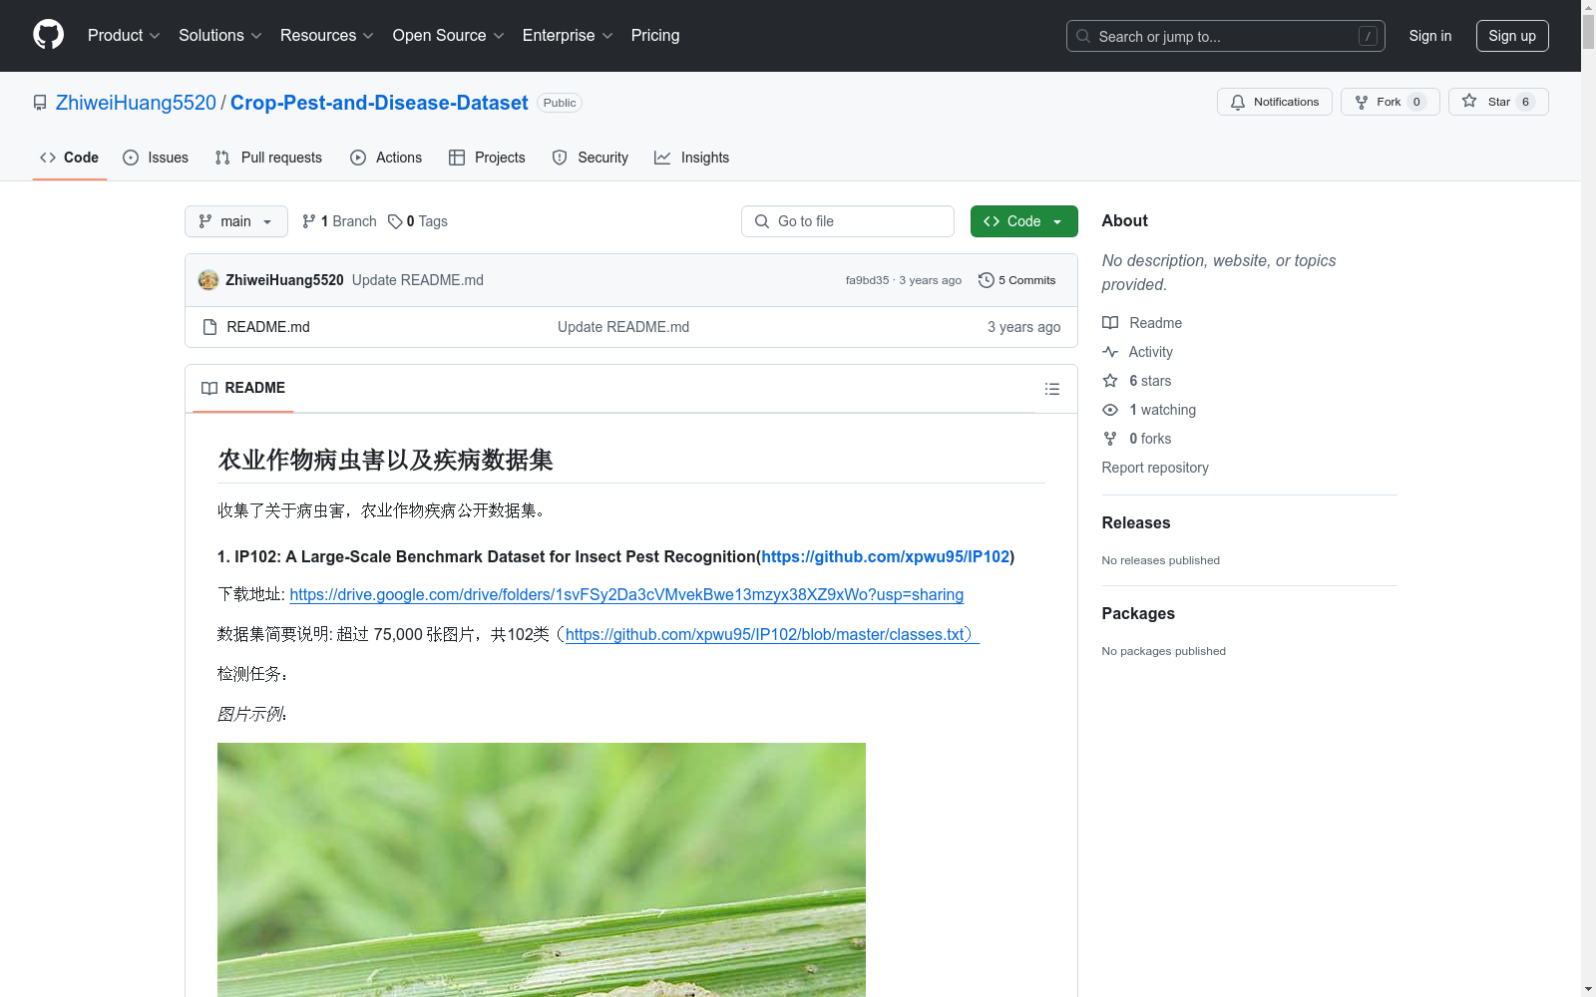Viewport: 1596px width, 997px height.
Task: Click the README.md file icon
Action: point(209,326)
